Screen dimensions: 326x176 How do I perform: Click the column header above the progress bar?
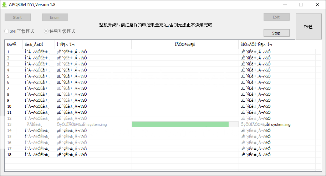185,44
